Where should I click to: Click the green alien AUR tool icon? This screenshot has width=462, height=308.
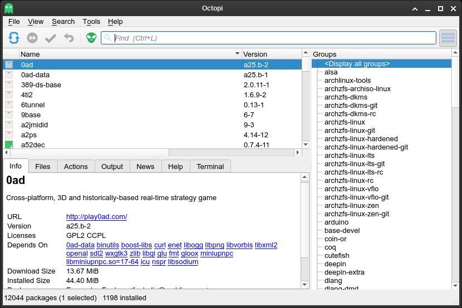tap(91, 38)
